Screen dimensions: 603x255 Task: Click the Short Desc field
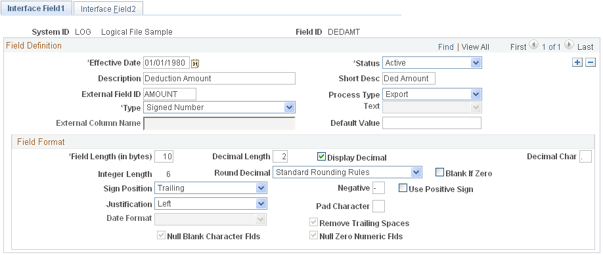[409, 79]
